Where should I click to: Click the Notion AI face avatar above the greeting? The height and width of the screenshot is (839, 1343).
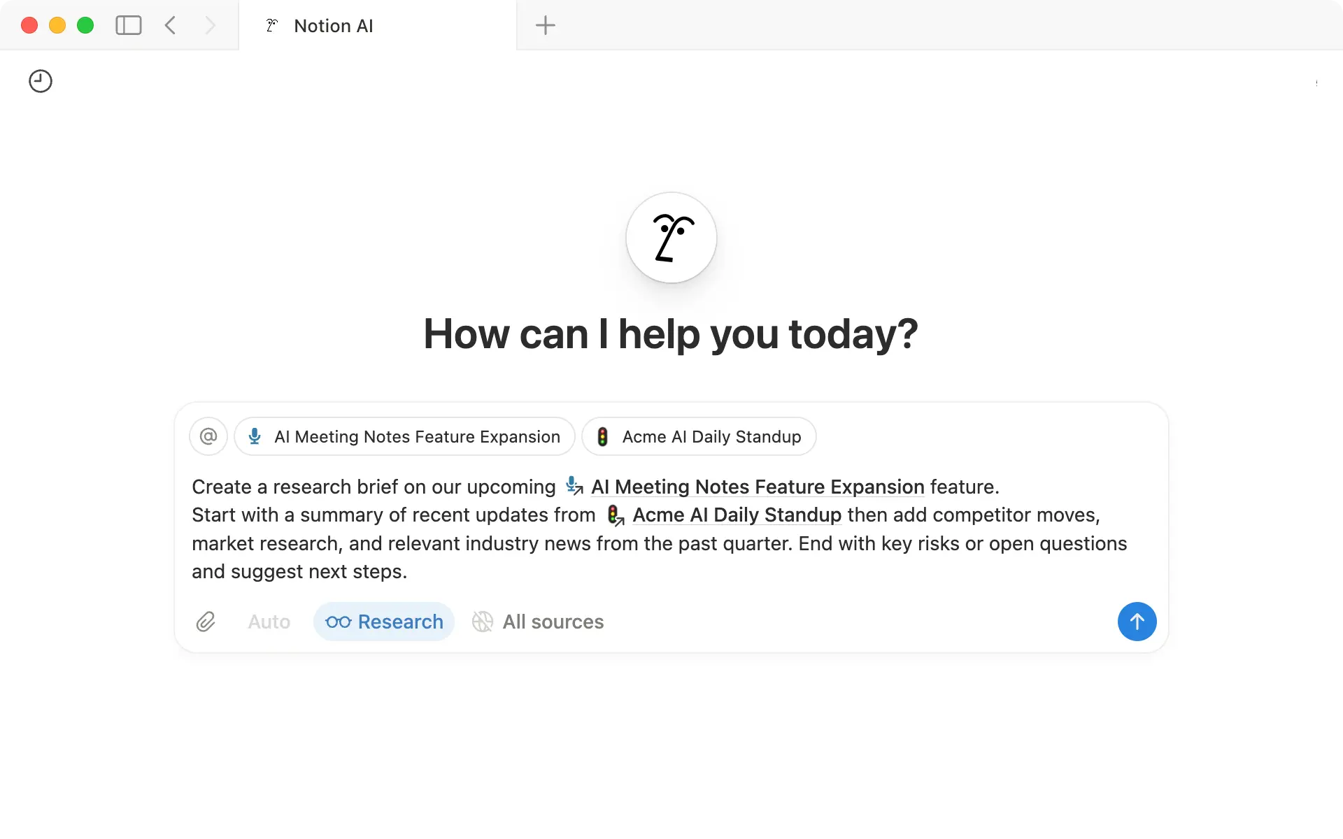670,238
